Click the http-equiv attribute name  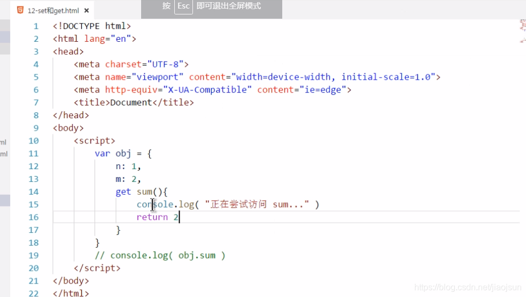pos(131,90)
